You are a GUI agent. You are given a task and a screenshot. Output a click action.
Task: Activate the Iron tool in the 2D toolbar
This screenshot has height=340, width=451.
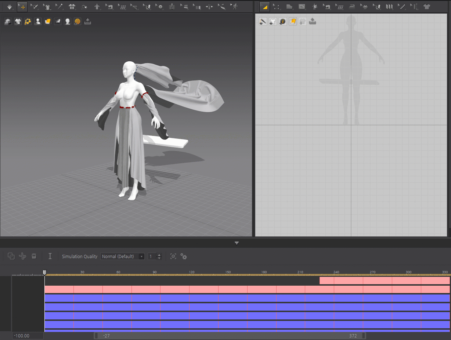pos(352,7)
